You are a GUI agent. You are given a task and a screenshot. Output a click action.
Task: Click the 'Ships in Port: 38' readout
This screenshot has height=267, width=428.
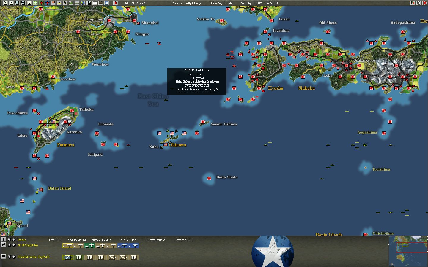click(x=155, y=240)
